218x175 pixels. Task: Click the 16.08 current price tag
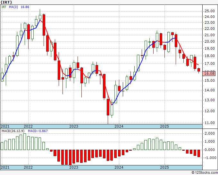point(209,73)
